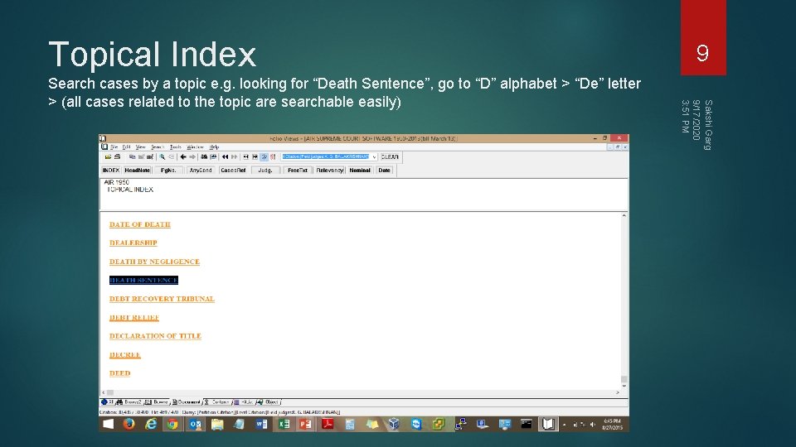The height and width of the screenshot is (447, 796).
Task: Open Adobe Acrobat from the taskbar
Action: click(328, 424)
